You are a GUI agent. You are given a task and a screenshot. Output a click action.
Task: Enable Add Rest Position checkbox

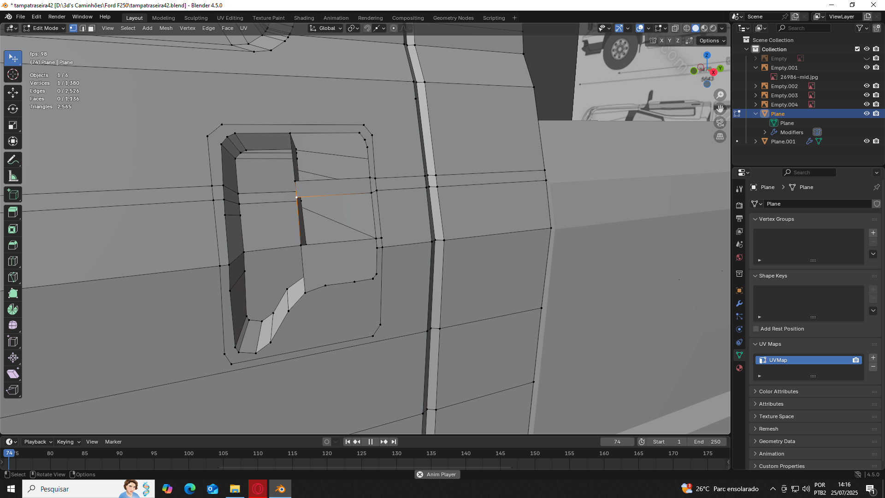tap(756, 329)
